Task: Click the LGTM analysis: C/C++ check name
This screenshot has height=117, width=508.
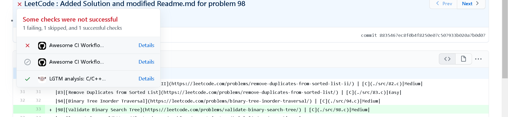Action: tap(78, 79)
